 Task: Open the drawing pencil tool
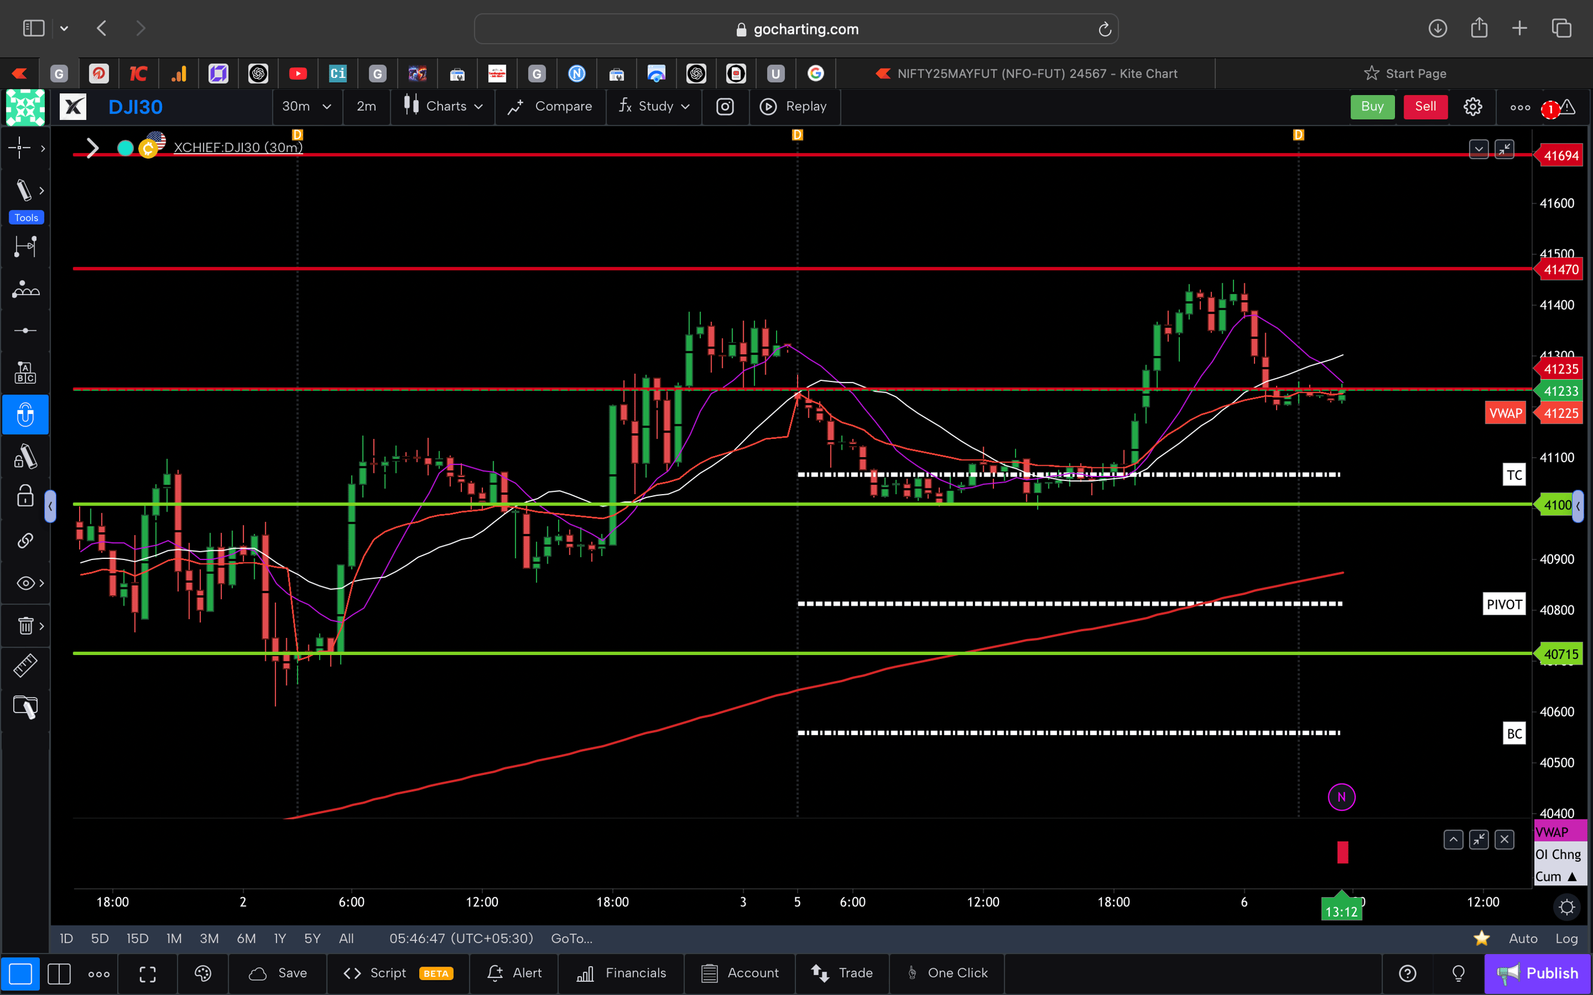(24, 189)
